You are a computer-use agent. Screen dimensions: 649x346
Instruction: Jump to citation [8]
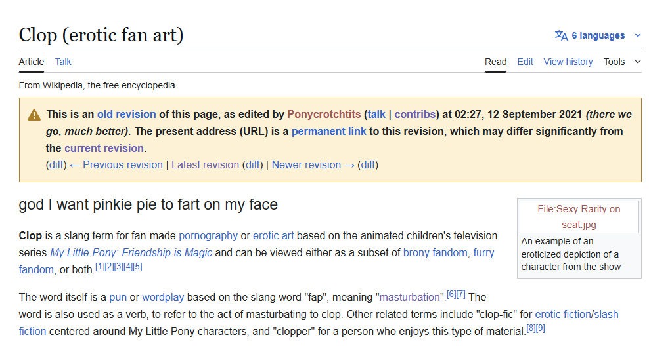coord(531,329)
